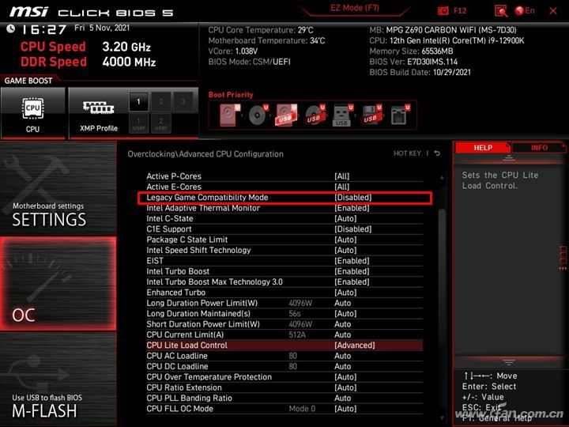The width and height of the screenshot is (569, 427).
Task: Select the USB key boot device icon
Action: 342,115
